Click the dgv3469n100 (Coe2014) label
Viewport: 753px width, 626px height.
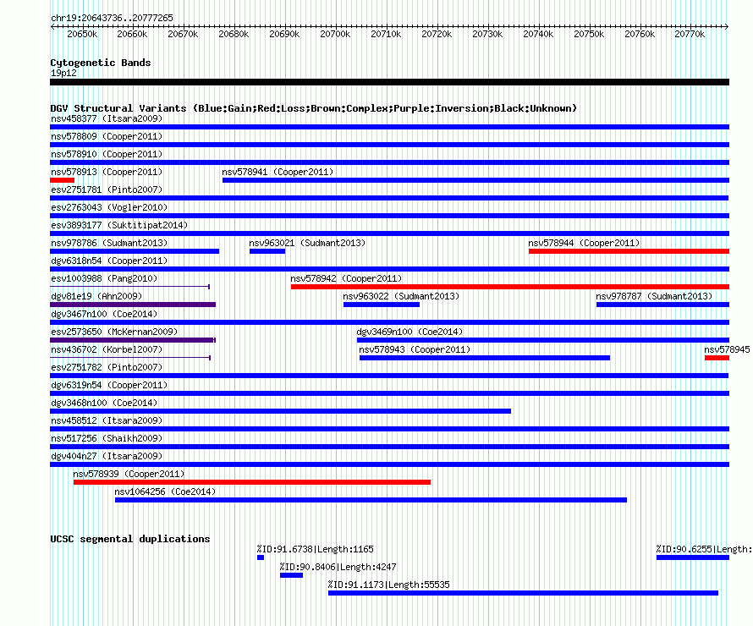click(x=409, y=332)
